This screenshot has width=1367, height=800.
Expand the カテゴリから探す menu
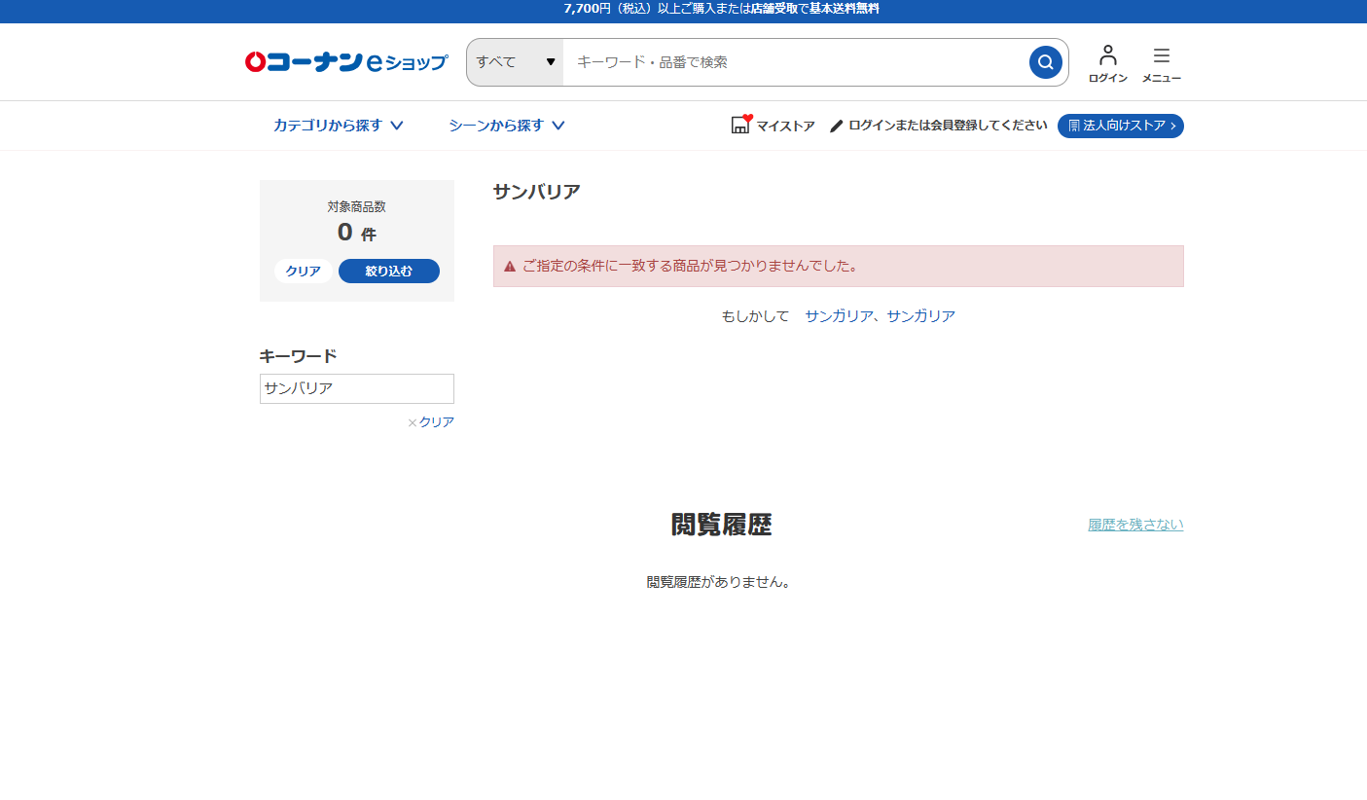338,126
